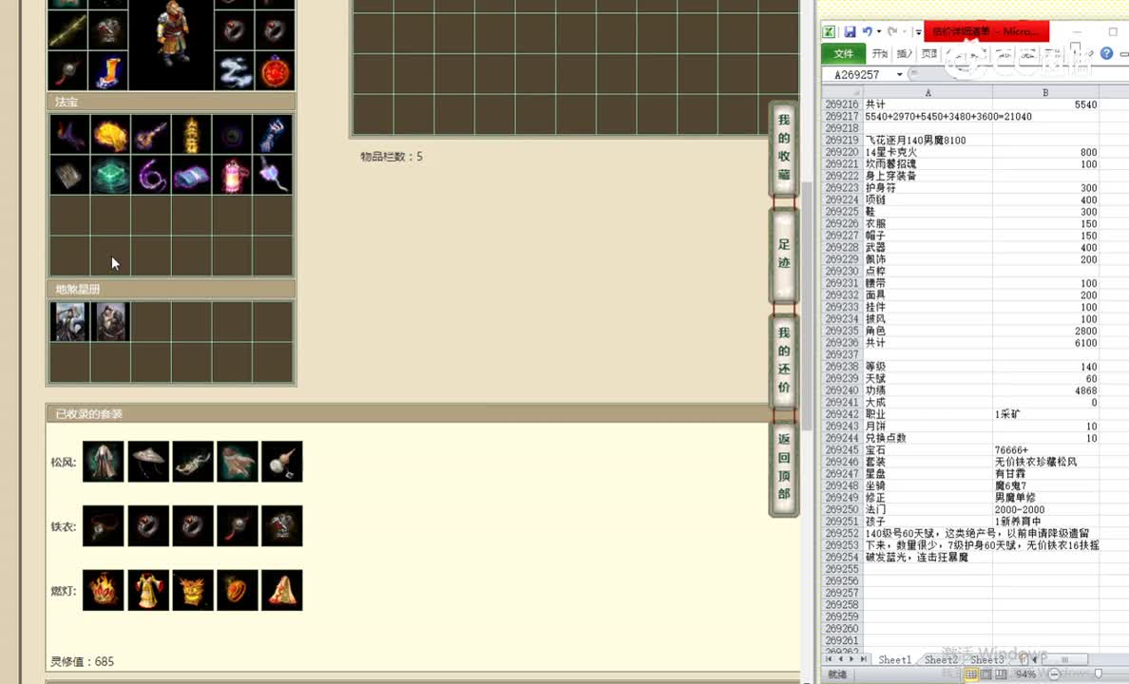Click the Excel Help question mark icon
Screen dimensions: 1129x684
pos(1107,53)
